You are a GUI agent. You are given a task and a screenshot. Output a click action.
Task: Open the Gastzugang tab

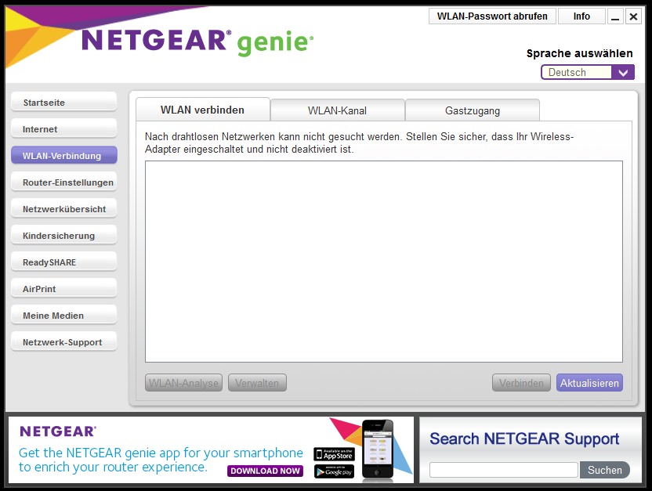[x=473, y=110]
